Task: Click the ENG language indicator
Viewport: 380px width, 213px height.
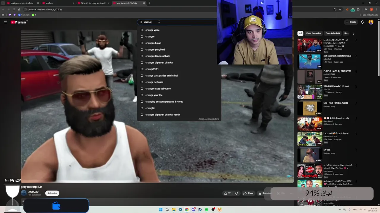Action: pyautogui.click(x=355, y=210)
